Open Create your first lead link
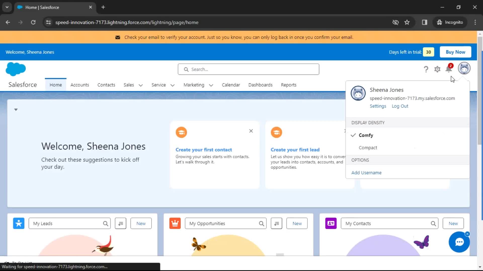Image resolution: width=483 pixels, height=271 pixels. [x=295, y=150]
